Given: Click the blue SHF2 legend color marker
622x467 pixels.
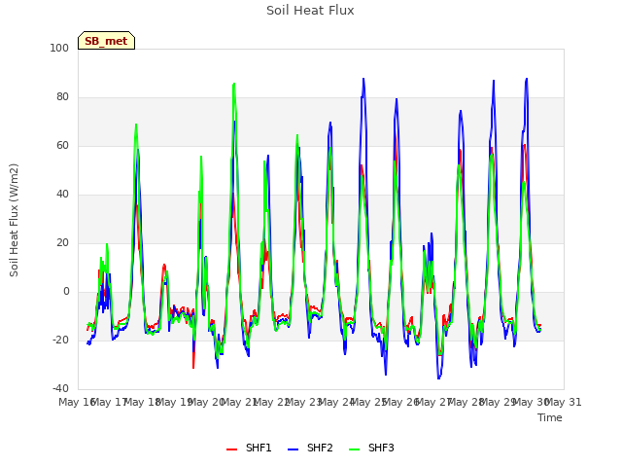Looking at the screenshot, I should pyautogui.click(x=293, y=449).
